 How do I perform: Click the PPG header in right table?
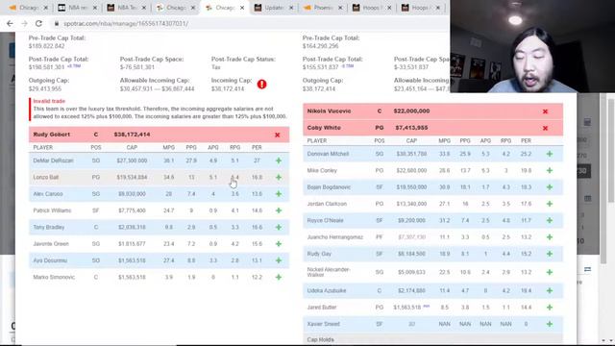(x=465, y=140)
